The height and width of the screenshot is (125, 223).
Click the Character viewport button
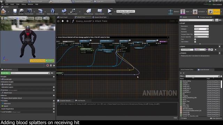pyautogui.click(x=31, y=18)
